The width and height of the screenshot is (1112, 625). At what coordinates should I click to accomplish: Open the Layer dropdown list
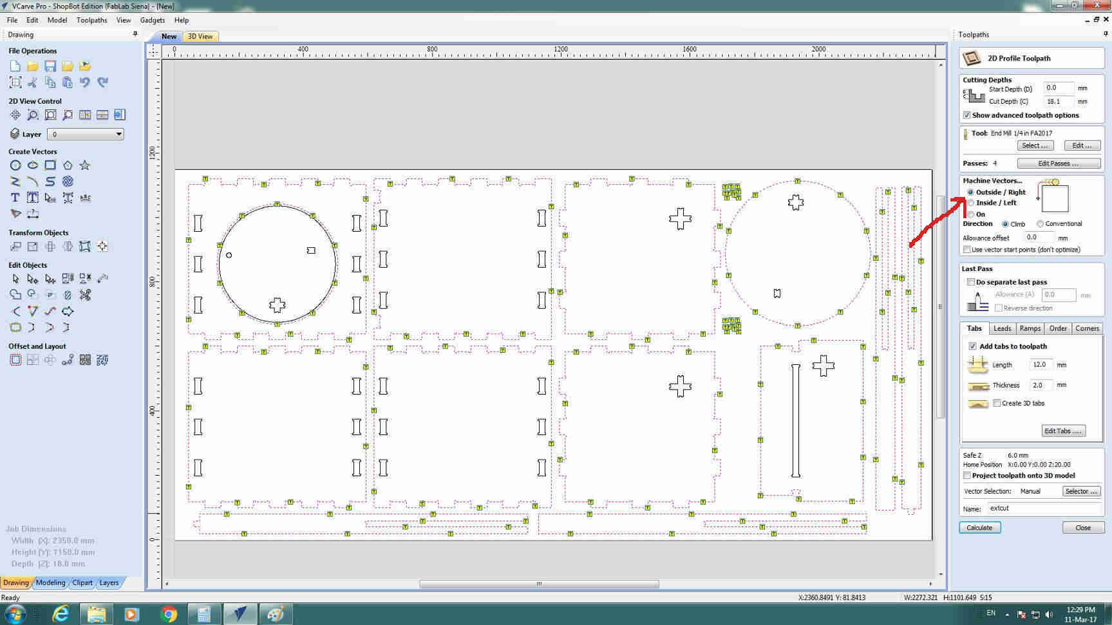click(86, 134)
